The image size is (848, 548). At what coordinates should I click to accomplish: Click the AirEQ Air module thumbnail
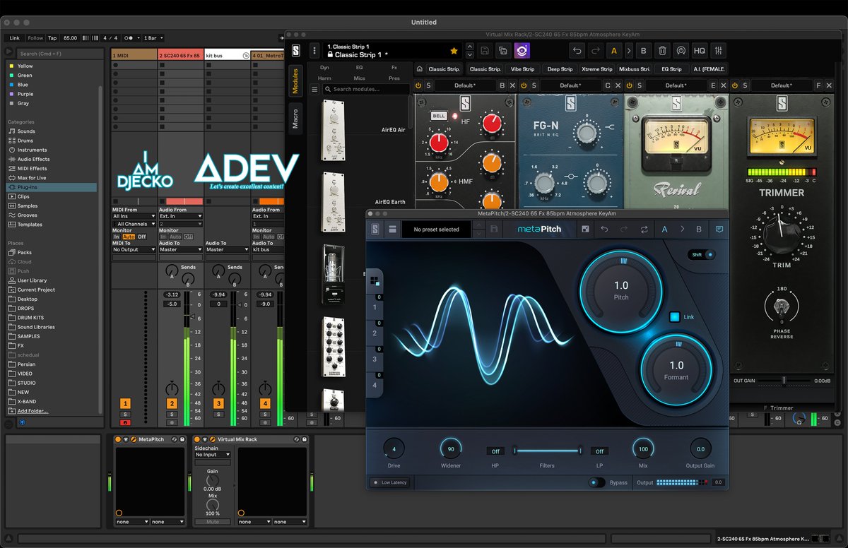[x=334, y=129]
